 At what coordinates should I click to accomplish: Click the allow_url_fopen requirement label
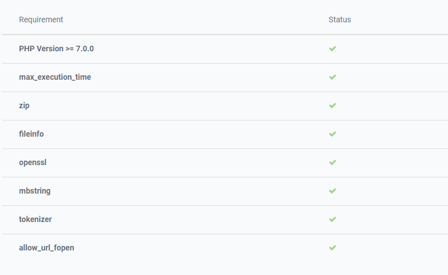coord(46,248)
